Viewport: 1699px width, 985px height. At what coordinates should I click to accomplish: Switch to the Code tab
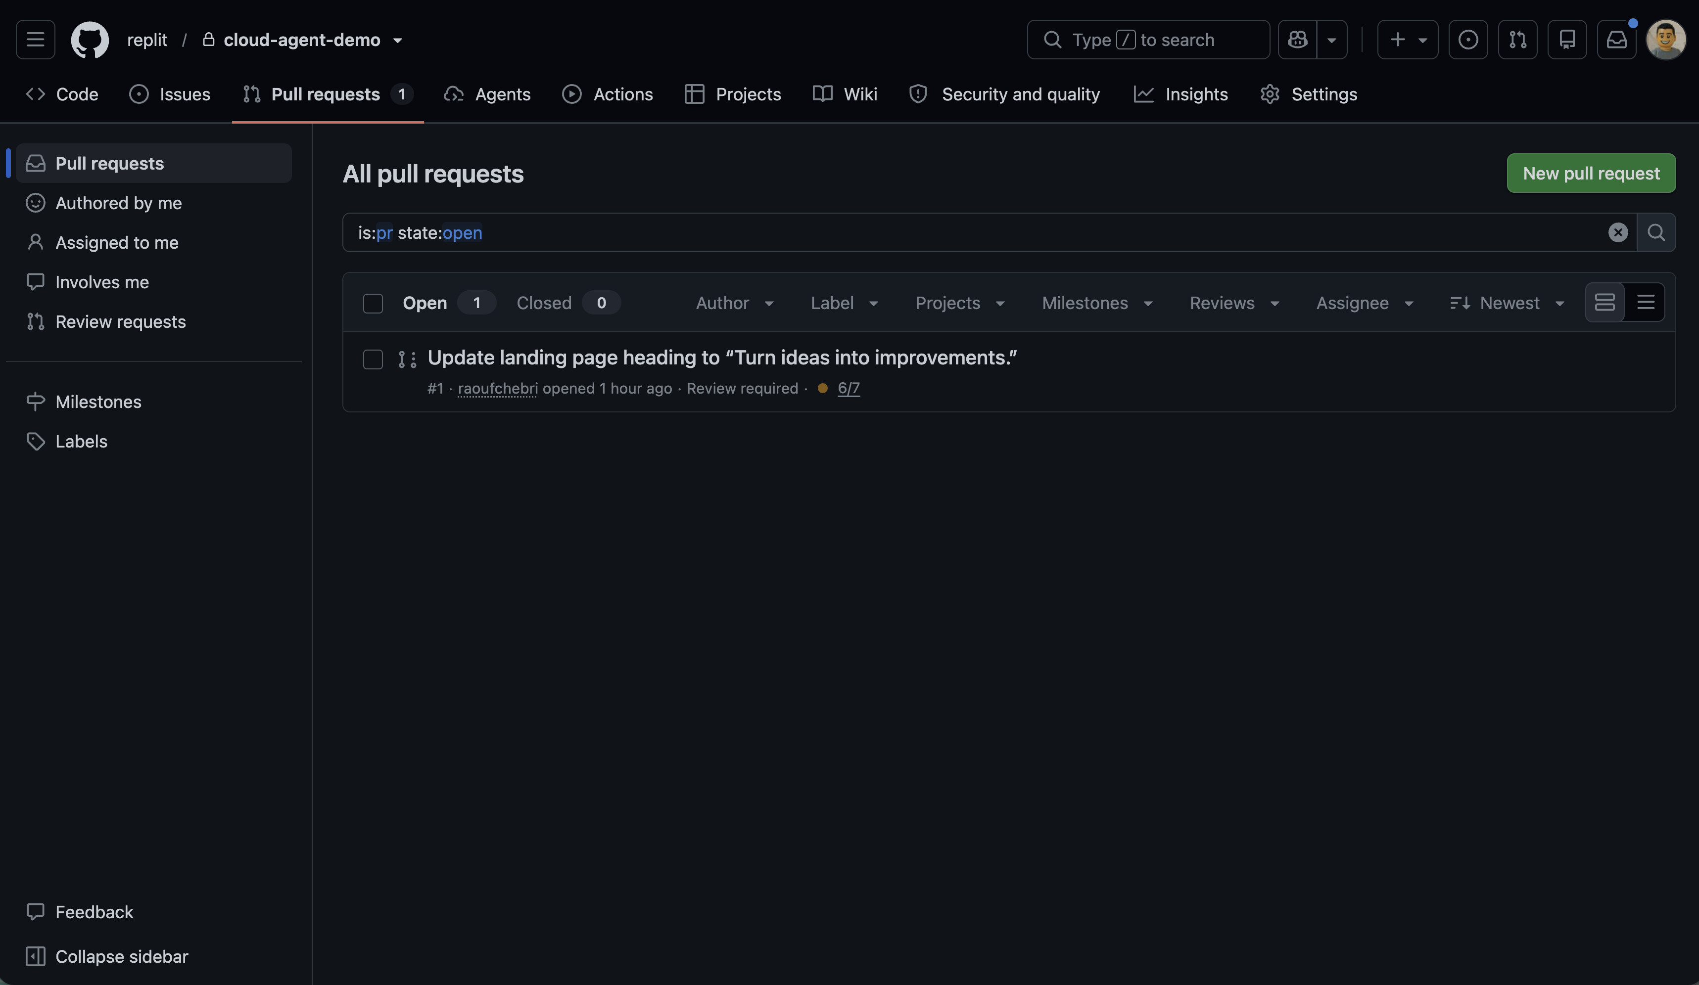(x=62, y=94)
